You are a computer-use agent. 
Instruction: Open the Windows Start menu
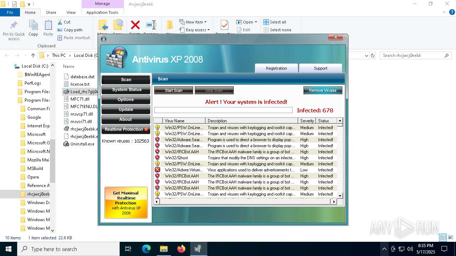click(x=8, y=249)
